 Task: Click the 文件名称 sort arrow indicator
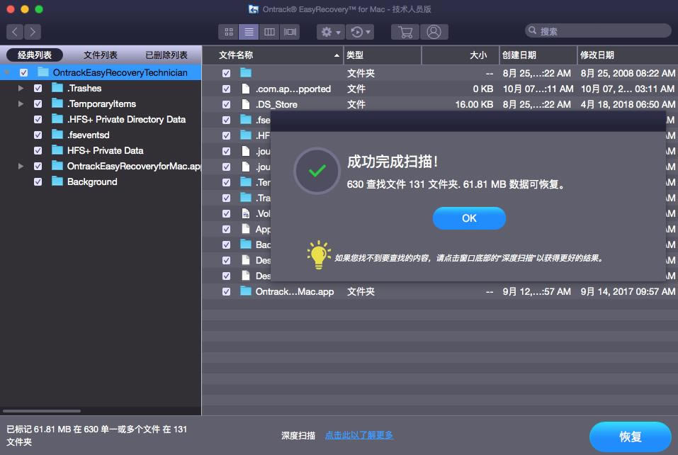pos(337,55)
